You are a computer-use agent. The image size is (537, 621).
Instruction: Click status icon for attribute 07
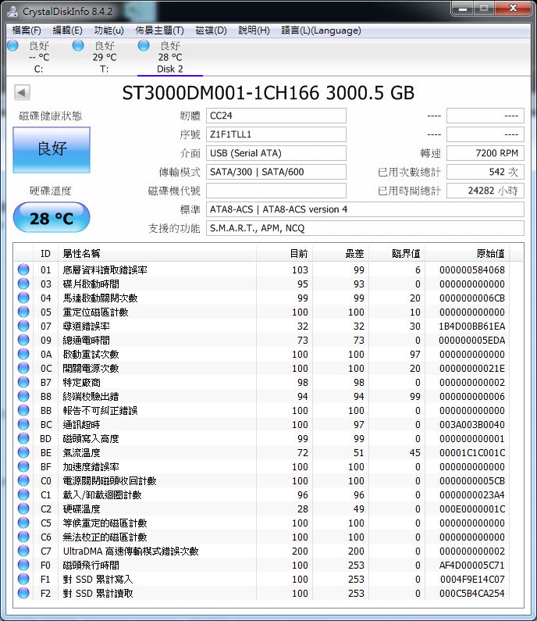coord(23,326)
